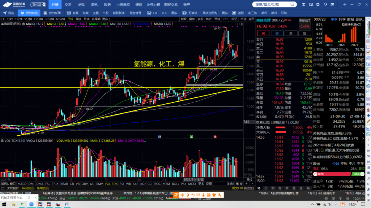Screen dimensions: 371x208
Task: Open the 资讯 menu
Action: pos(94,5)
